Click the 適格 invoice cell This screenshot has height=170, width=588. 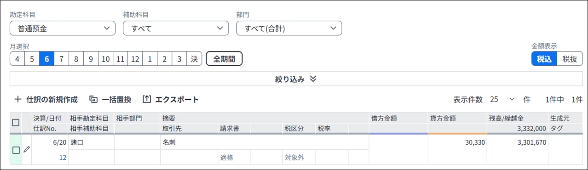tap(234, 158)
